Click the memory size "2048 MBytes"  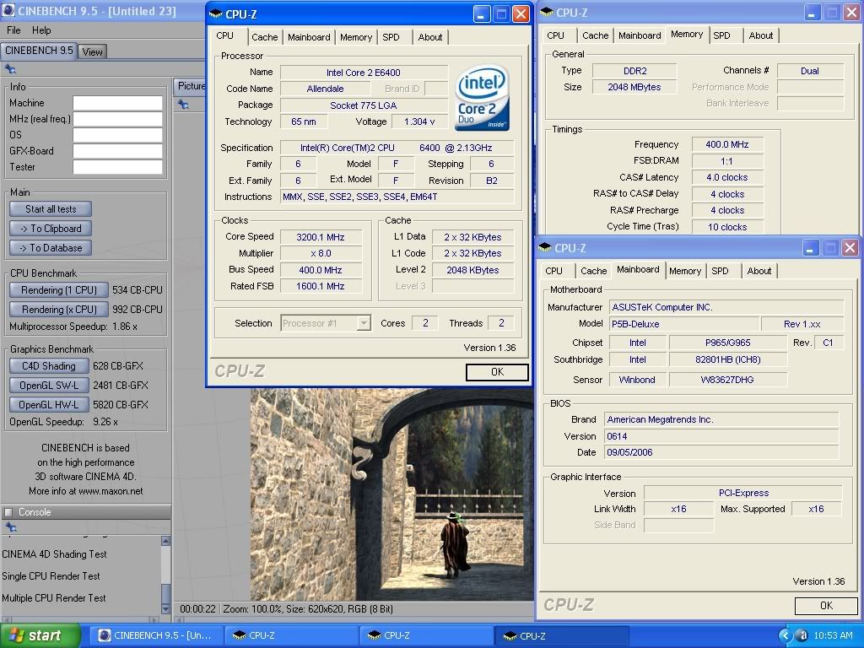pyautogui.click(x=634, y=87)
